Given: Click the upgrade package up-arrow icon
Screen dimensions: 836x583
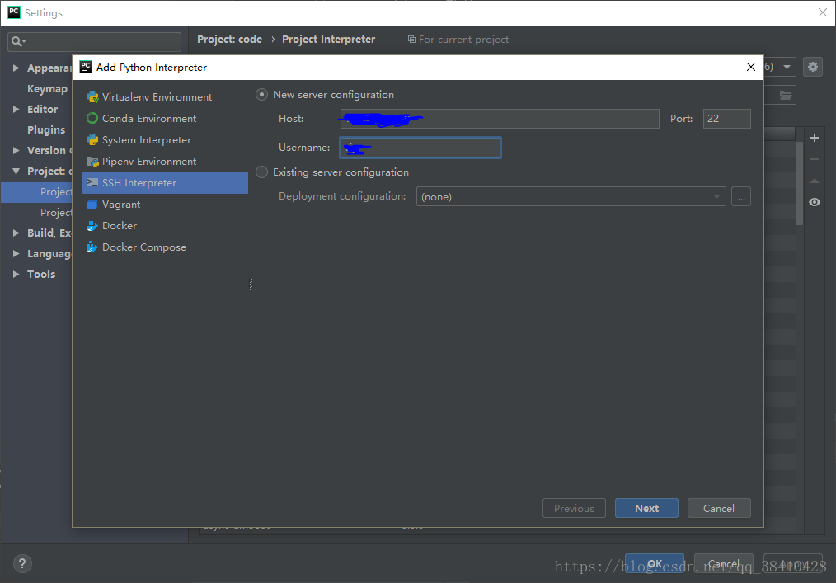Looking at the screenshot, I should (x=814, y=181).
